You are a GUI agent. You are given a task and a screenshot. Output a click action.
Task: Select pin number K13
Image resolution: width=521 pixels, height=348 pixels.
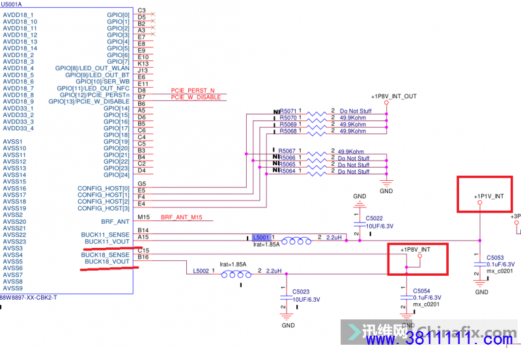143,64
